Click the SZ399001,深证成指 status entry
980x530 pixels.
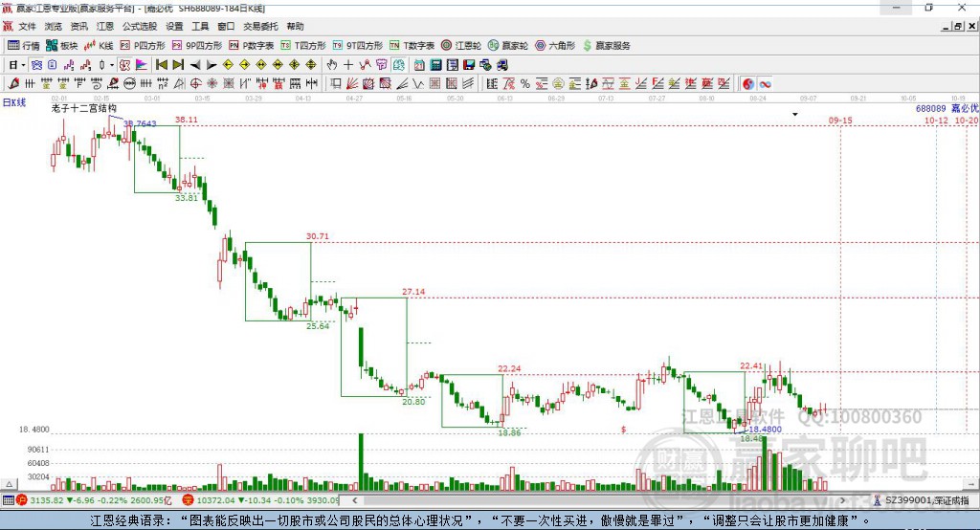922,500
